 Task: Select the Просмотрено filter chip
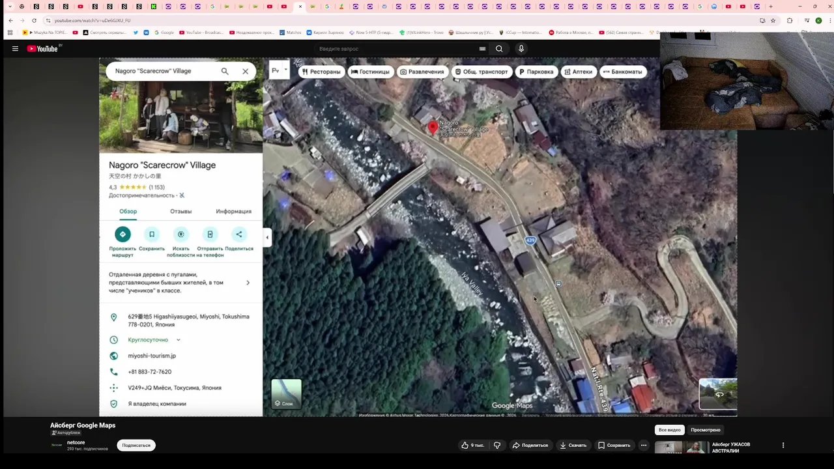pyautogui.click(x=706, y=430)
